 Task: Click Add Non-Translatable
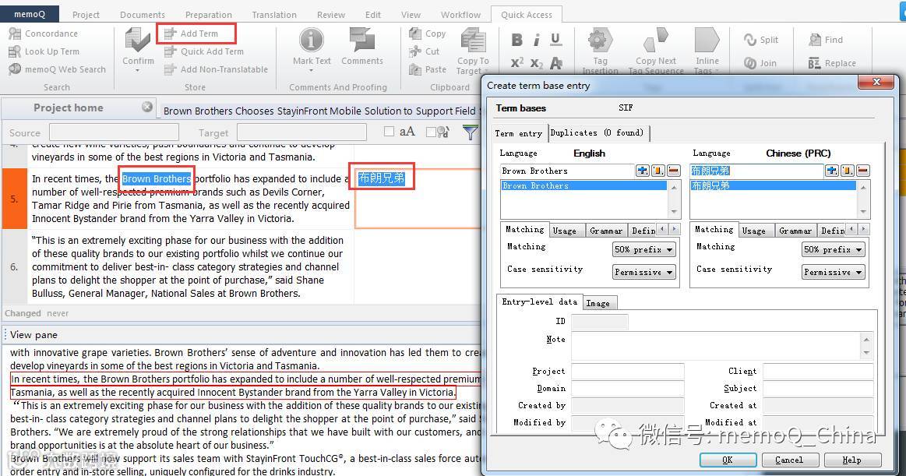tap(216, 69)
